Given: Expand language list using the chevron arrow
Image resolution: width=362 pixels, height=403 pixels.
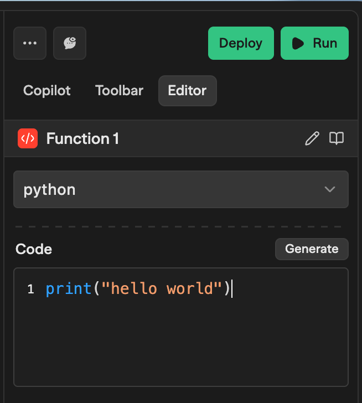Looking at the screenshot, I should point(330,189).
